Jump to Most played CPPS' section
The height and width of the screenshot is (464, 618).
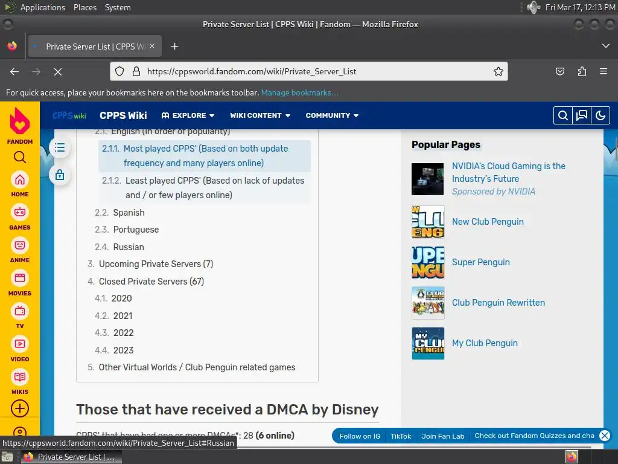(205, 156)
